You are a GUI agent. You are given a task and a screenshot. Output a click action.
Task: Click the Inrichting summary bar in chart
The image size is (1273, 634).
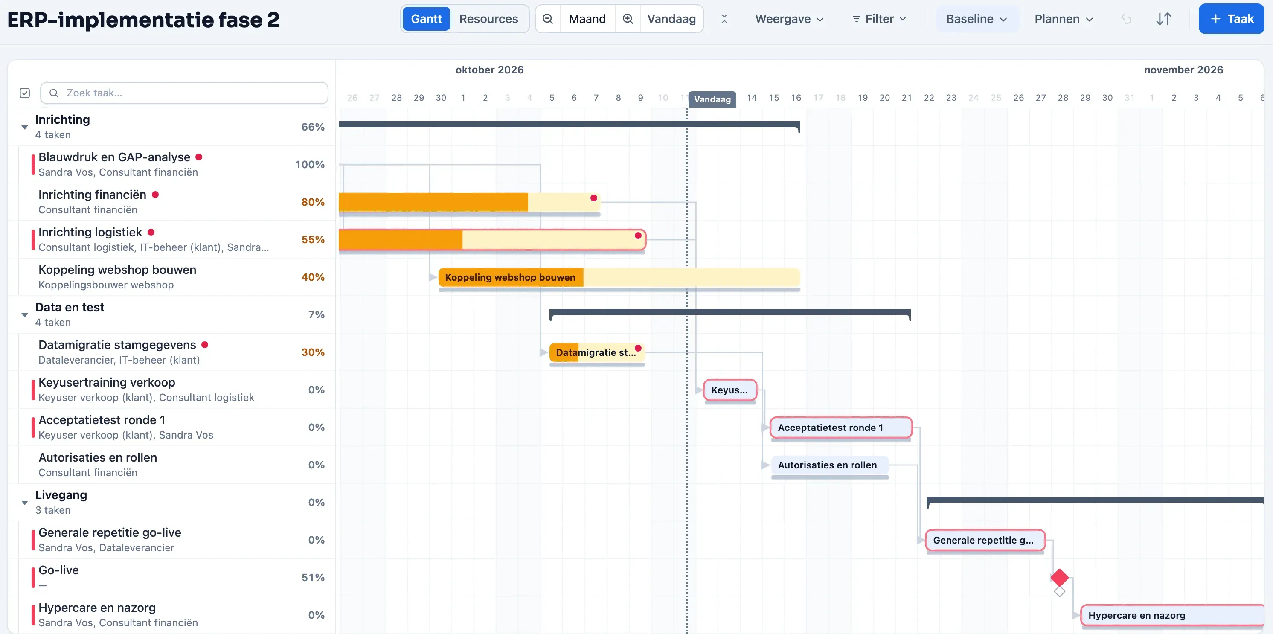pyautogui.click(x=569, y=125)
